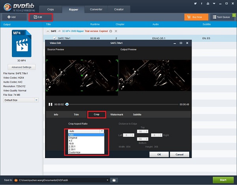Click the Left distance stepper
This screenshot has height=185, width=237.
pos(132,135)
